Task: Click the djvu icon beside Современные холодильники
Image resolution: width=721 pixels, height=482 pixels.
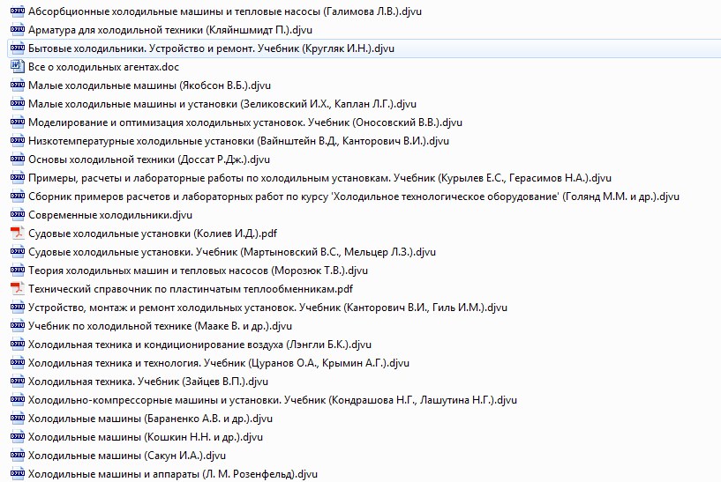Action: click(18, 215)
